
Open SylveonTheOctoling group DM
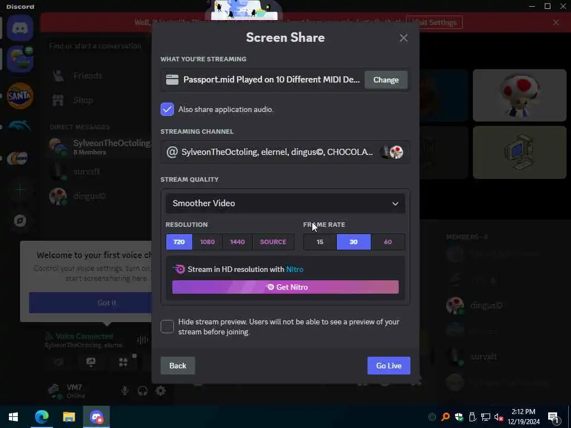click(100, 147)
